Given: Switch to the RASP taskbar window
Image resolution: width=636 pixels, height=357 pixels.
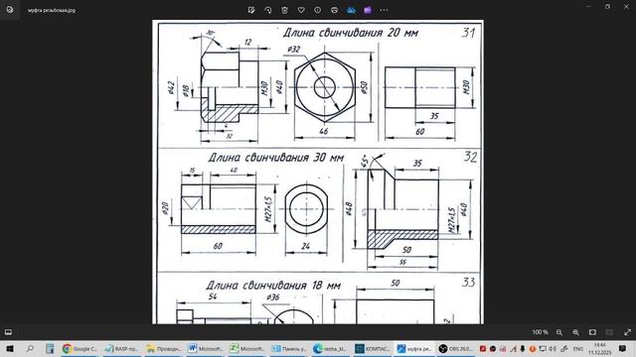Looking at the screenshot, I should click(121, 348).
